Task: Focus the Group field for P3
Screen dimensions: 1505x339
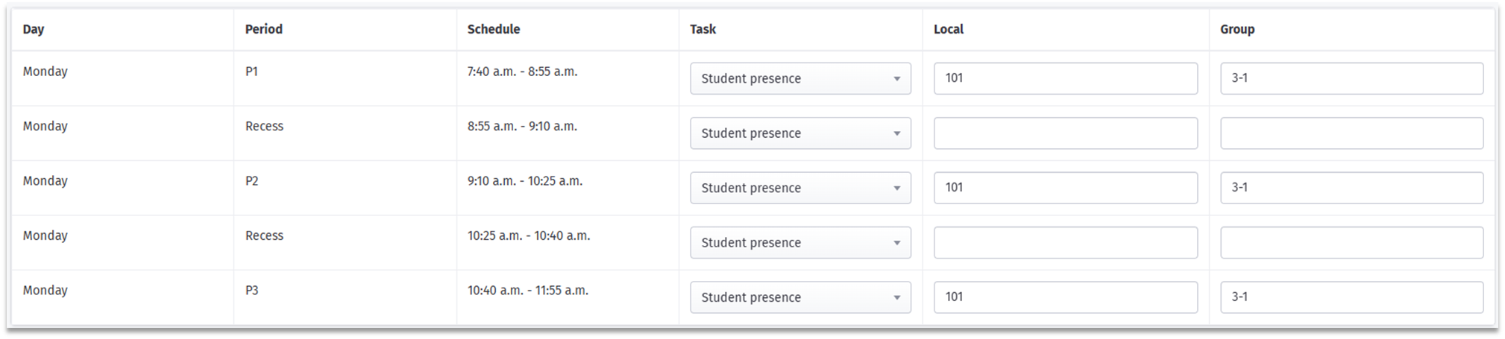Action: pyautogui.click(x=1351, y=297)
